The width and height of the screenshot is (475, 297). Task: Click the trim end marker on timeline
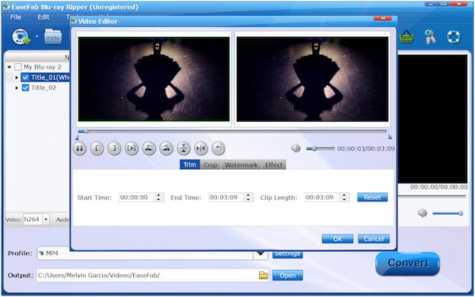pyautogui.click(x=390, y=137)
